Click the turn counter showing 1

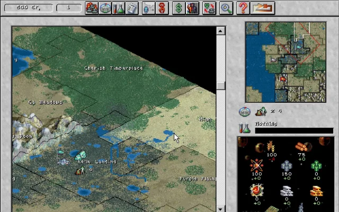coord(69,8)
